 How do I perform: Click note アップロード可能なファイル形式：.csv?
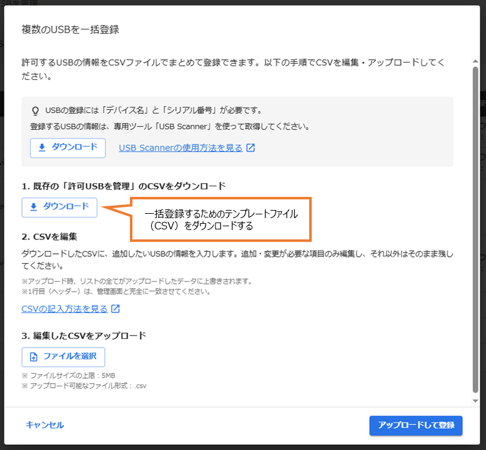click(x=84, y=386)
